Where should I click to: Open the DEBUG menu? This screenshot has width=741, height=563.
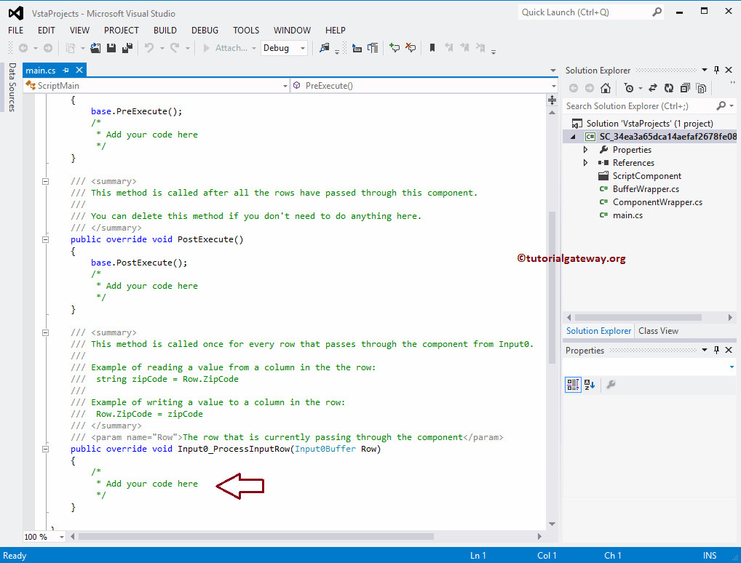click(205, 31)
